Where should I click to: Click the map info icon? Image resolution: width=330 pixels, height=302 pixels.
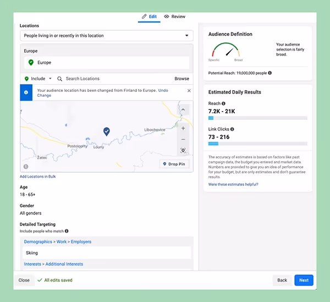[26, 167]
